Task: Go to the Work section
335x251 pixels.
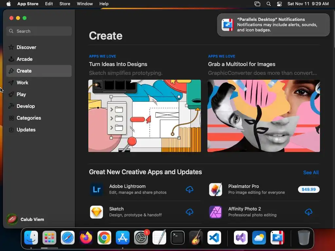Action: click(x=39, y=83)
